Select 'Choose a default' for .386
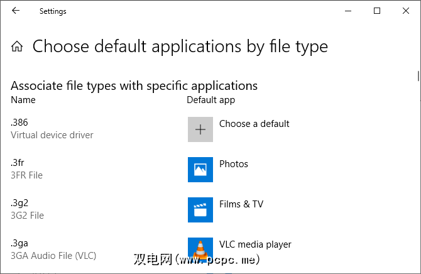The height and width of the screenshot is (274, 421). [254, 124]
